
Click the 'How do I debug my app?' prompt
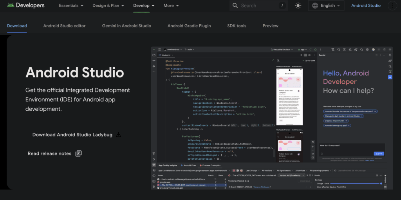pyautogui.click(x=337, y=126)
